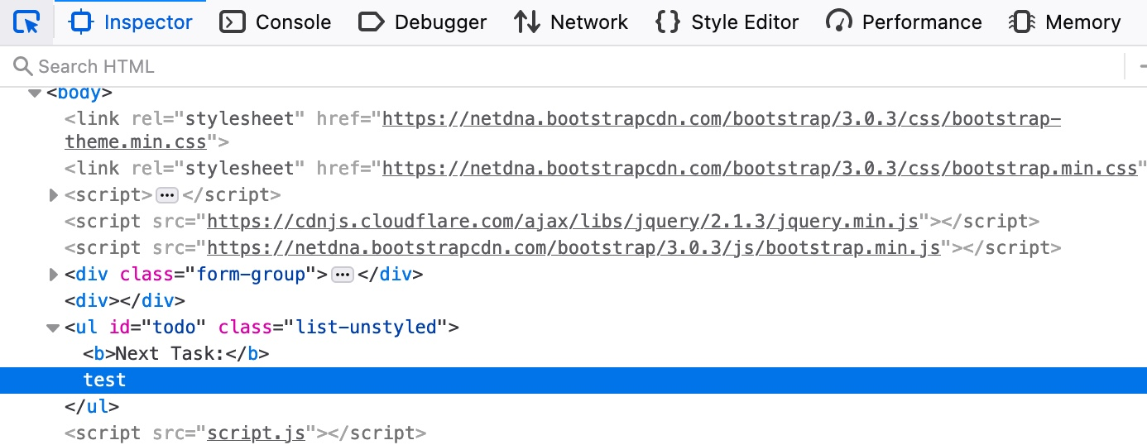Screen dimensions: 1147x445
Task: Open the Performance panel
Action: [x=904, y=22]
